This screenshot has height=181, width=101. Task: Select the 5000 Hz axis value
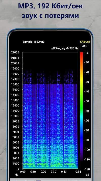point(16,142)
